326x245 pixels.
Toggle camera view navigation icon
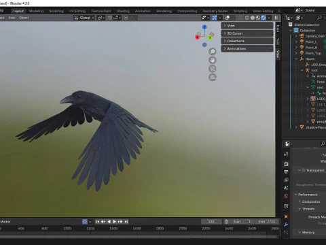pyautogui.click(x=212, y=69)
